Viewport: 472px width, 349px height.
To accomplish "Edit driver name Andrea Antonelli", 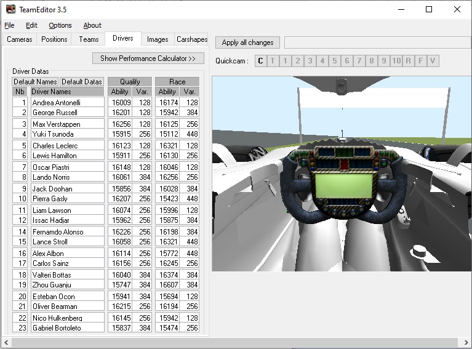I will coord(68,102).
